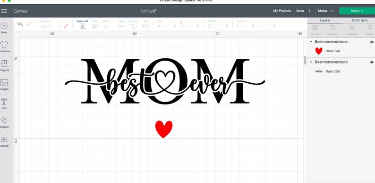Open the Operation Basic Cut dropdown
This screenshot has height=183, width=375.
click(50, 26)
